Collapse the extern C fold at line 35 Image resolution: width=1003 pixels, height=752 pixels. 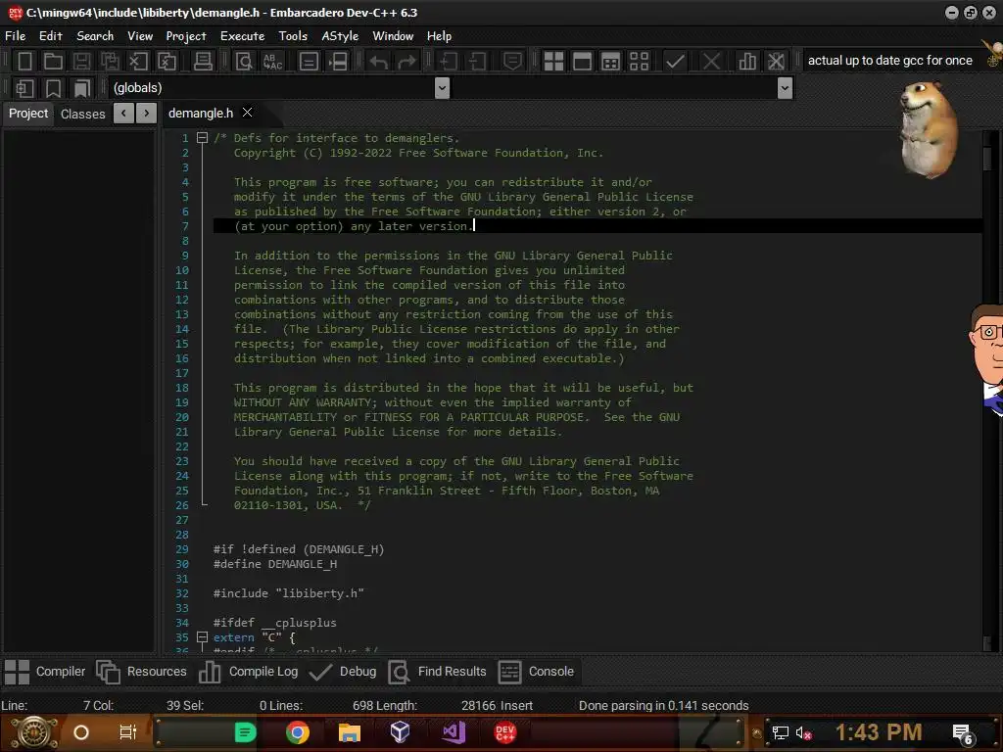202,636
